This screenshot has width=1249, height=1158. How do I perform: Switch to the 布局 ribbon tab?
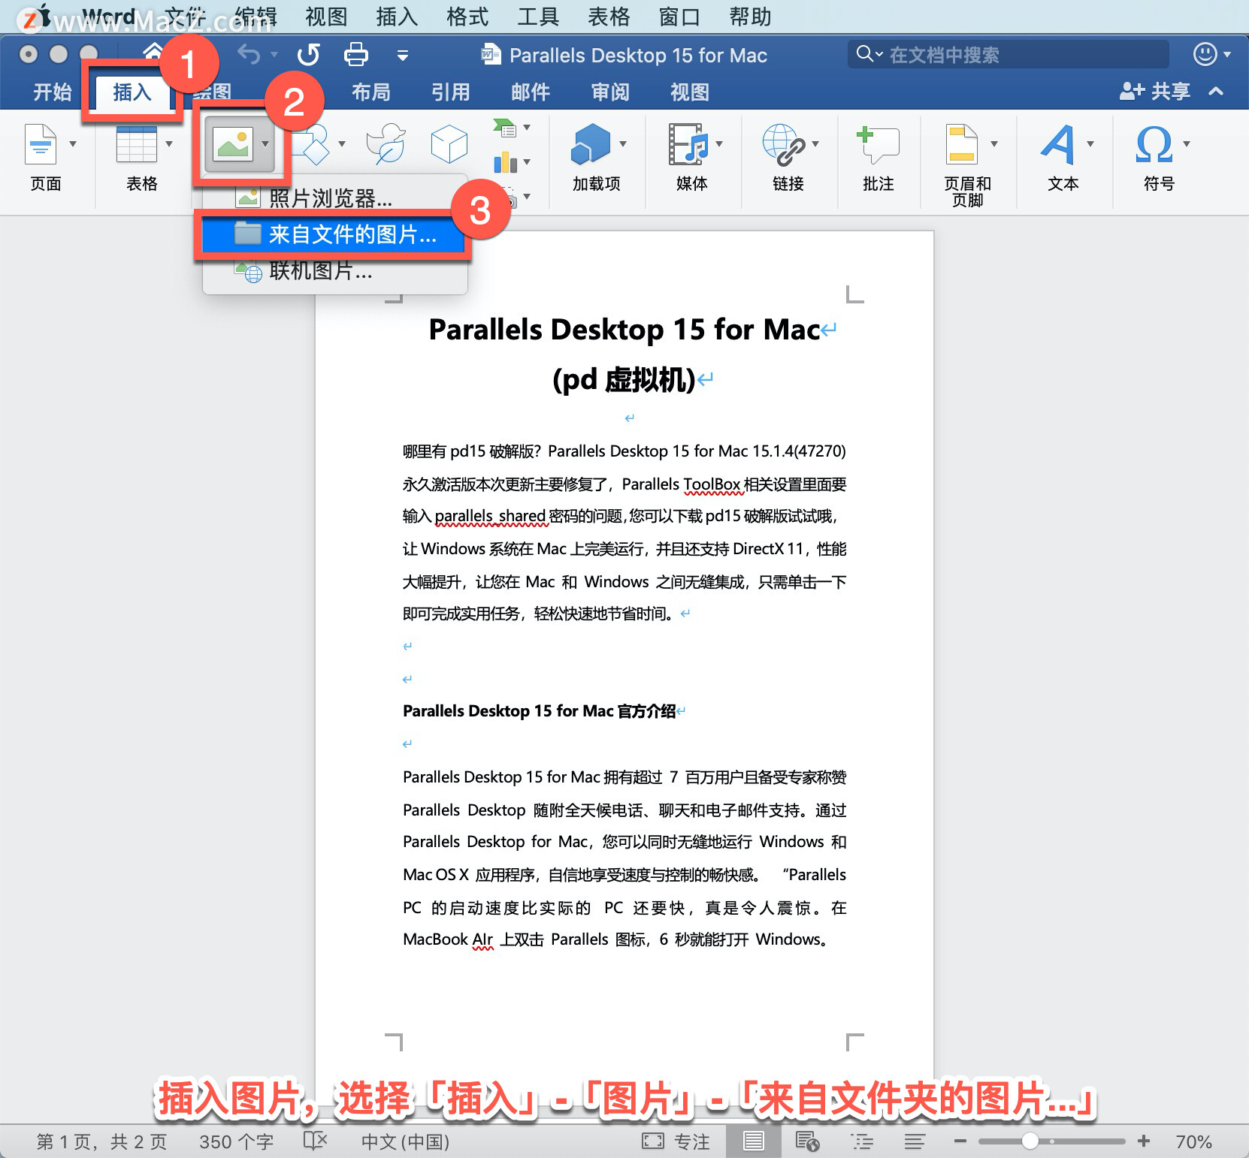(371, 92)
